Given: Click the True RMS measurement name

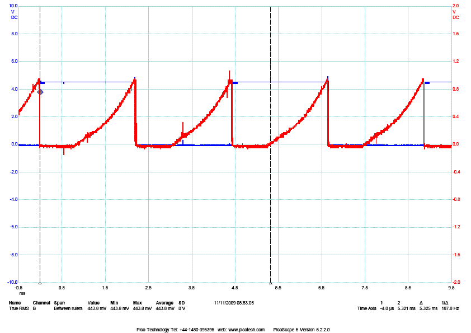Looking at the screenshot, I should 18,308.
